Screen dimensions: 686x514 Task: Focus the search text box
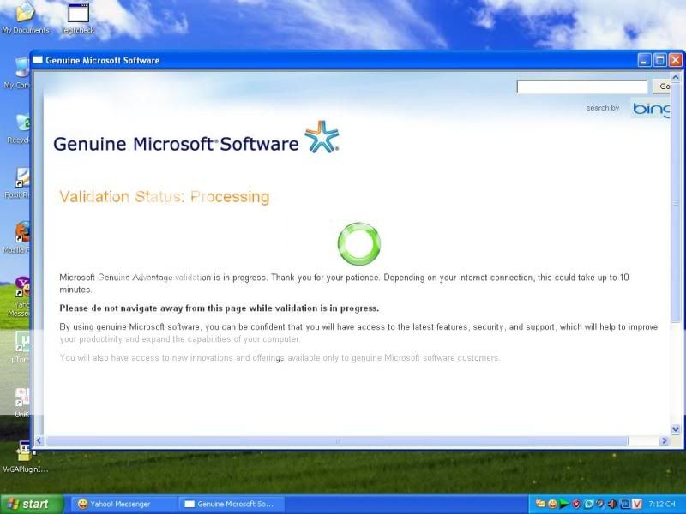582,87
